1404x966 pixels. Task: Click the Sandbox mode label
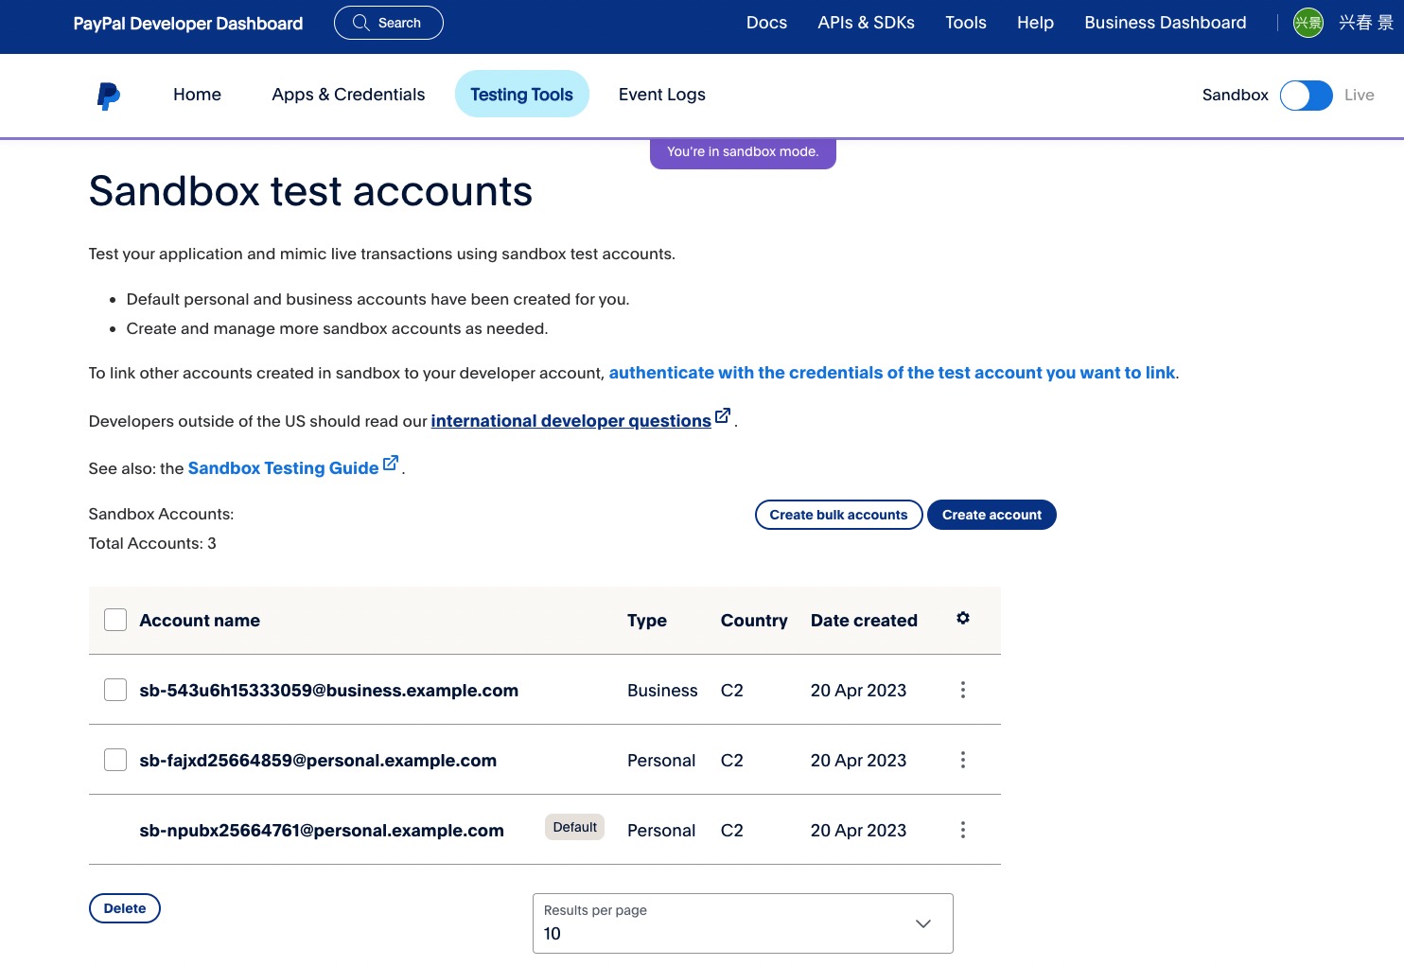coord(1235,95)
